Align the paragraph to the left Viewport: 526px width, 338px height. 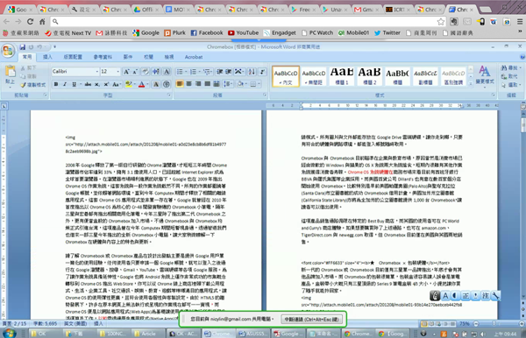click(180, 84)
